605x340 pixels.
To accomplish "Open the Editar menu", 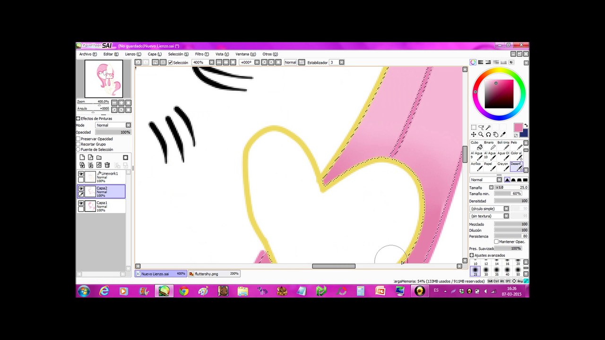I will [111, 54].
